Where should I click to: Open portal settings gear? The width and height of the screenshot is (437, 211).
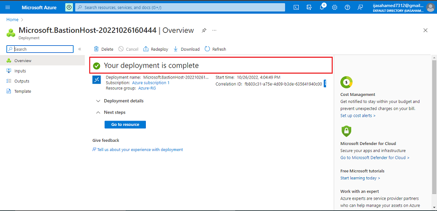[x=334, y=7]
